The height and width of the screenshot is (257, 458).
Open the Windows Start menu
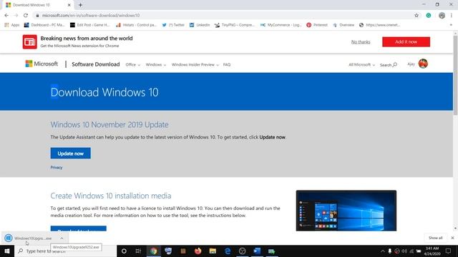point(7,251)
